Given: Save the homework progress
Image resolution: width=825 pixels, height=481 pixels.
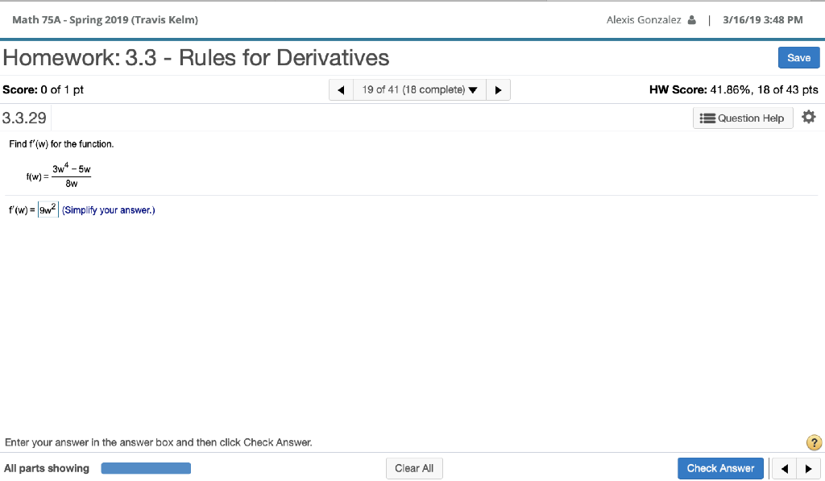Looking at the screenshot, I should 798,57.
